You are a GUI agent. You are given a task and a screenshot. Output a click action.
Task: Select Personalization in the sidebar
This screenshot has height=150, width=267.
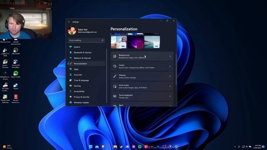pyautogui.click(x=86, y=64)
